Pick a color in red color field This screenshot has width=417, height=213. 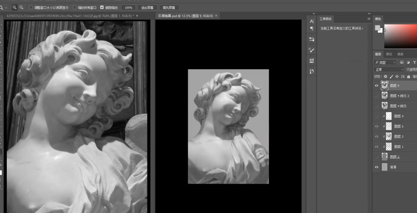click(401, 36)
